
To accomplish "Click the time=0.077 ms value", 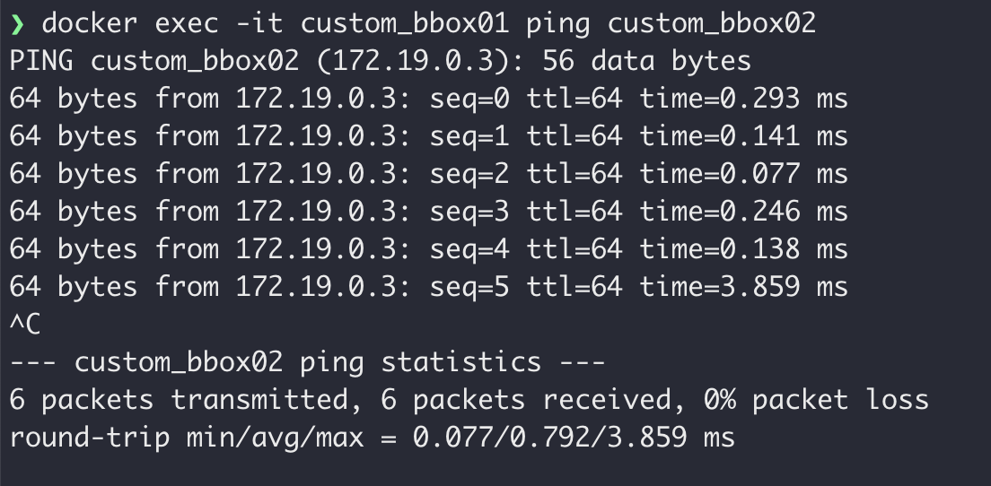I will pyautogui.click(x=743, y=174).
